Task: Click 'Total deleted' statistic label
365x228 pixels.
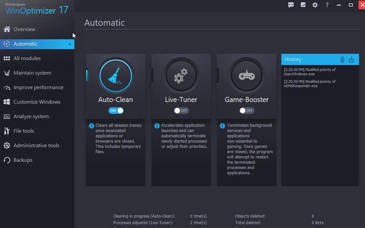Action: point(248,223)
